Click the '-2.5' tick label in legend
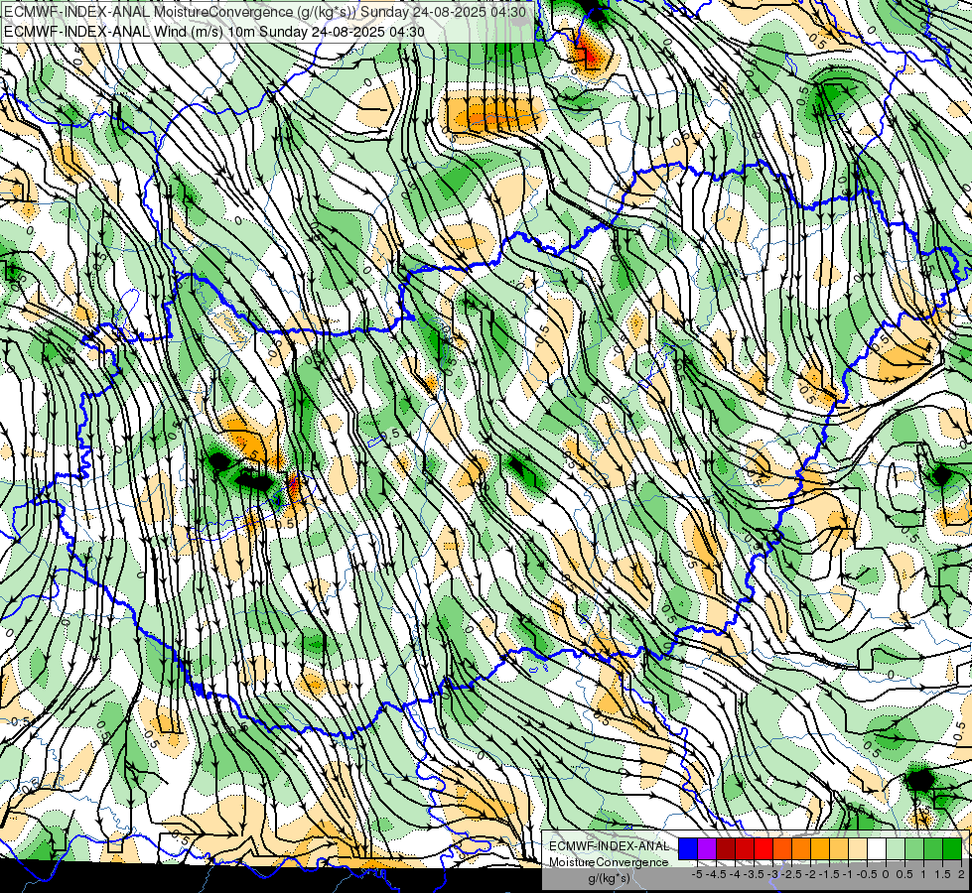This screenshot has height=893, width=972. coord(791,874)
